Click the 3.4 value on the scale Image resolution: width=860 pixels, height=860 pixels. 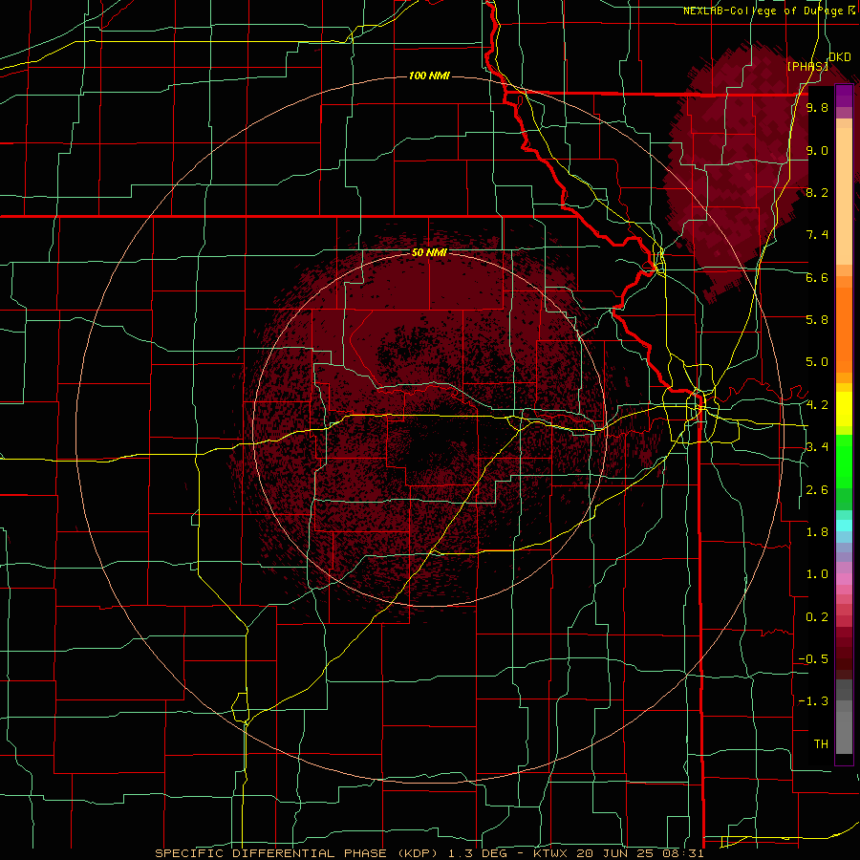817,447
